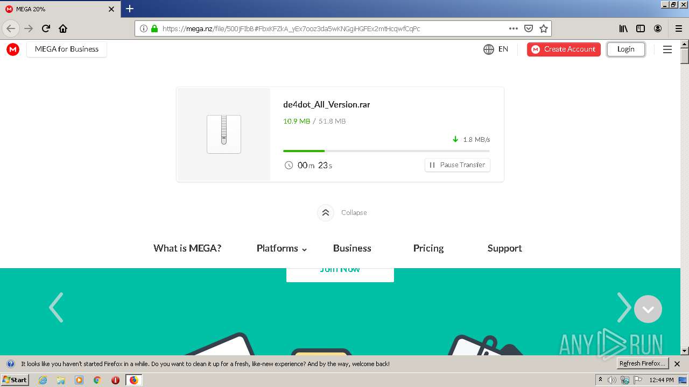689x387 pixels.
Task: Launch Opera from taskbar
Action: coord(115,380)
